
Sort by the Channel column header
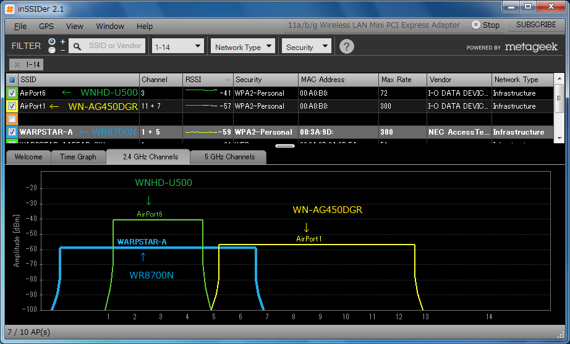161,80
